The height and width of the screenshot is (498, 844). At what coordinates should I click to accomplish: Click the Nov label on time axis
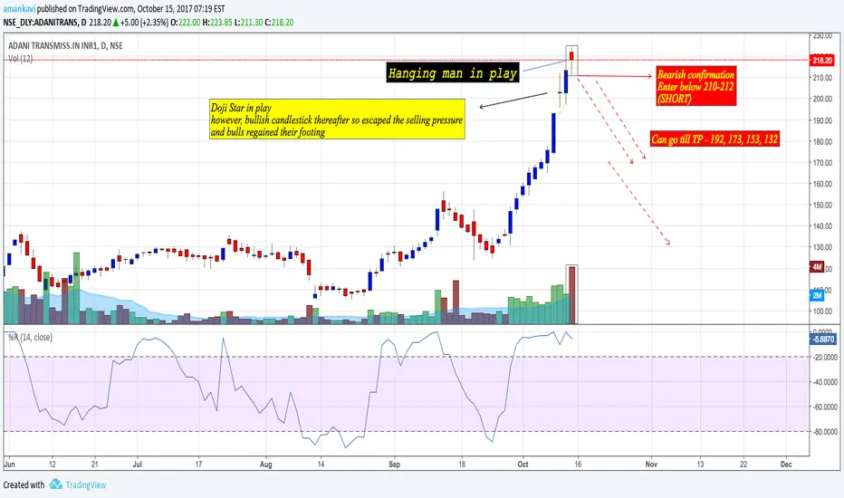tap(651, 464)
